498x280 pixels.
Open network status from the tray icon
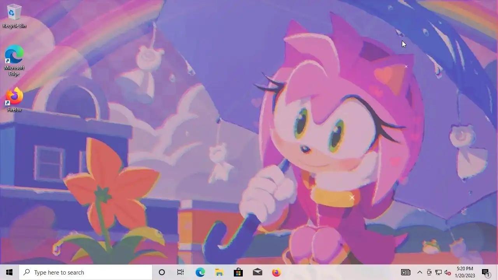click(438, 272)
